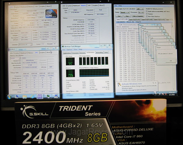This screenshot has width=183, height=145.
Task: Open the Priority Normal dropdown
Action: (125, 13)
